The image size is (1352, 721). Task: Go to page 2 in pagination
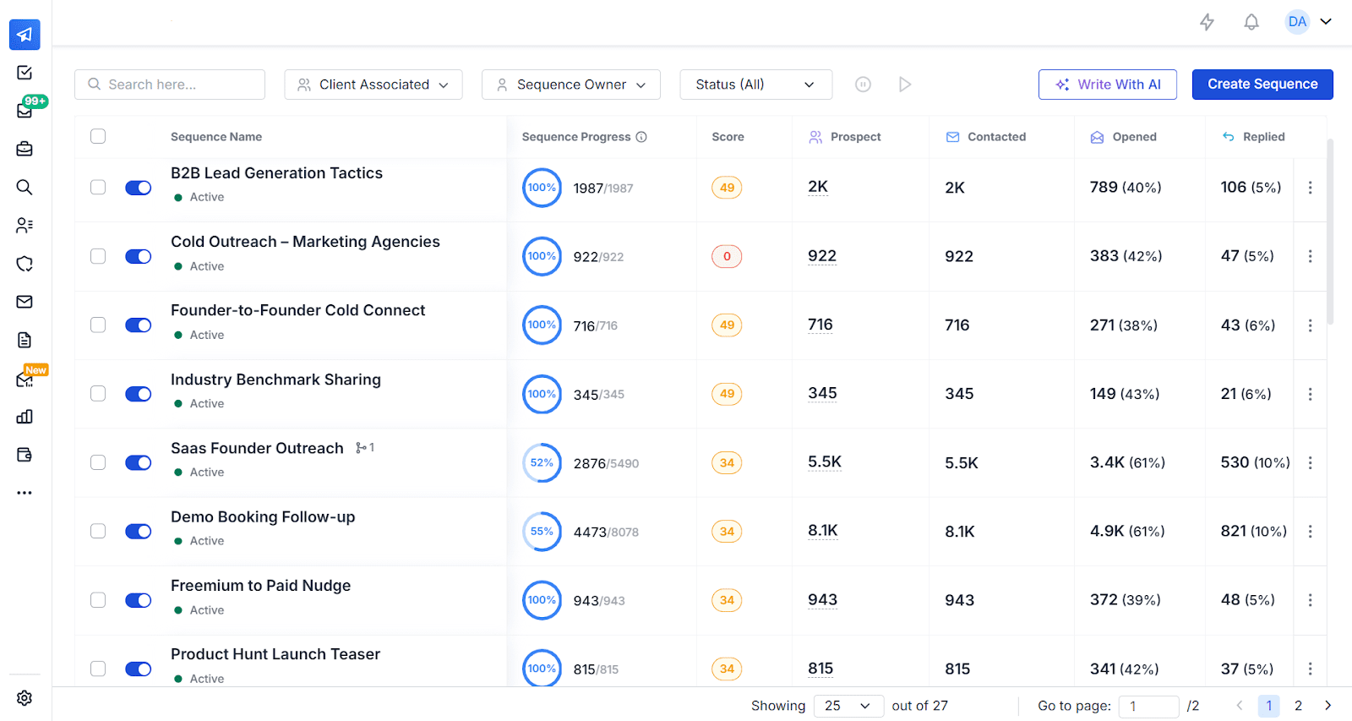(x=1298, y=706)
